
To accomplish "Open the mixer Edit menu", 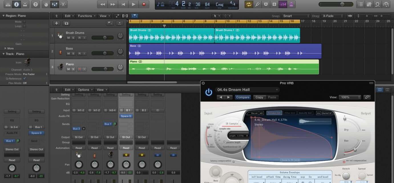I will point(69,90).
